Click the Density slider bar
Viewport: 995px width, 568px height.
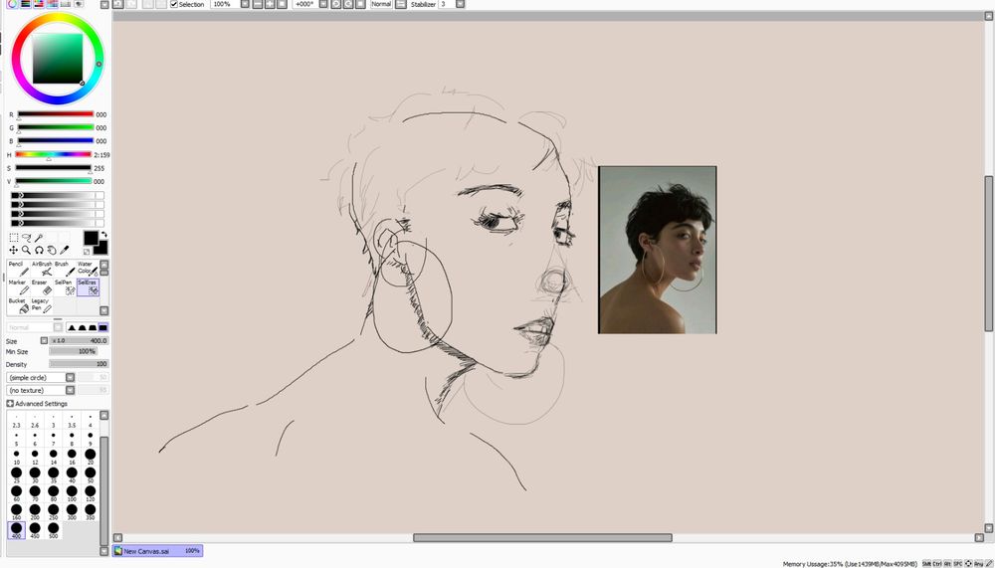click(78, 364)
